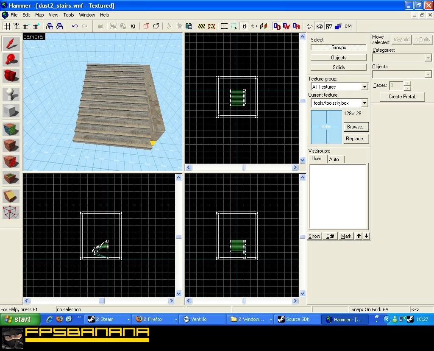Expand the Texture group dropdown
Image resolution: width=434 pixels, height=351 pixels.
coord(364,87)
